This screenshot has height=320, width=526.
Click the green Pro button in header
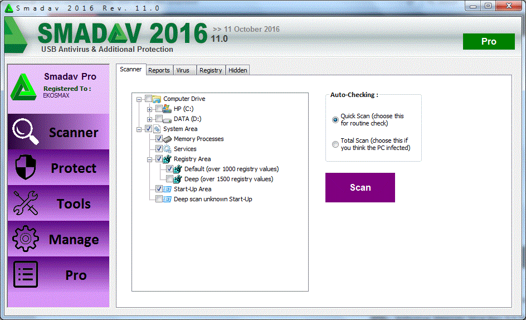[x=489, y=41]
